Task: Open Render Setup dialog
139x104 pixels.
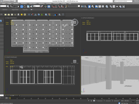Action: [111, 6]
